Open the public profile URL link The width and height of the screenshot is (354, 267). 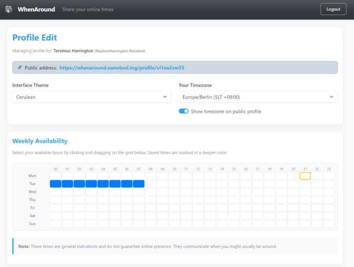pyautogui.click(x=121, y=68)
